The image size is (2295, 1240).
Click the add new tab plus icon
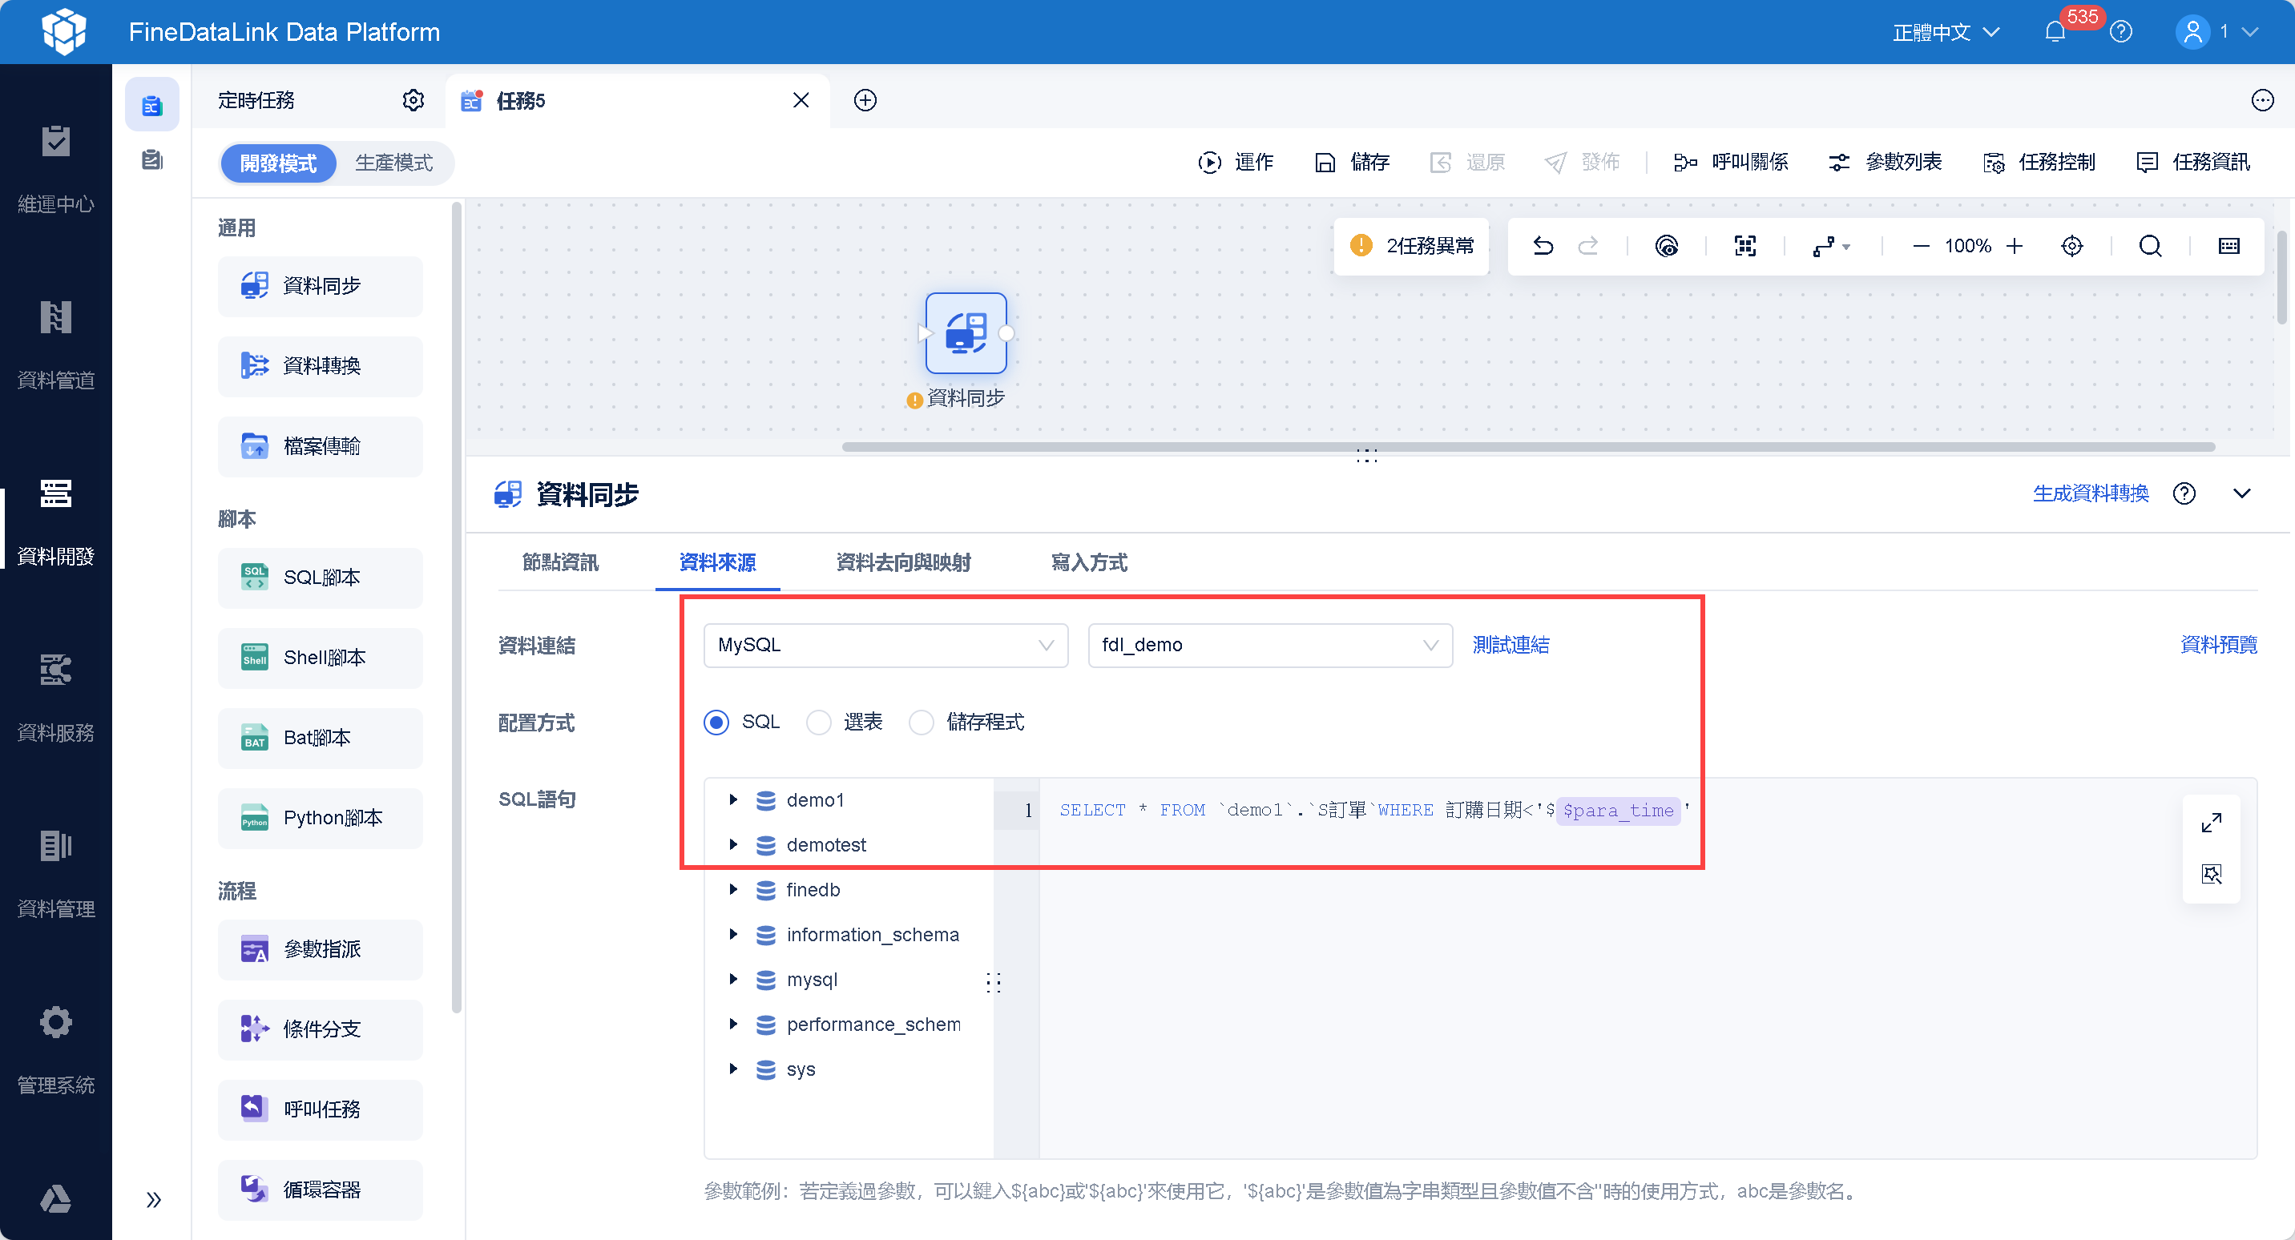[x=865, y=100]
